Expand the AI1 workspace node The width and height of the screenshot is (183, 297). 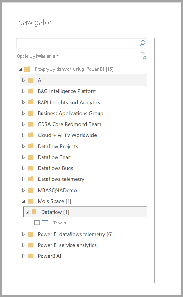coord(23,80)
